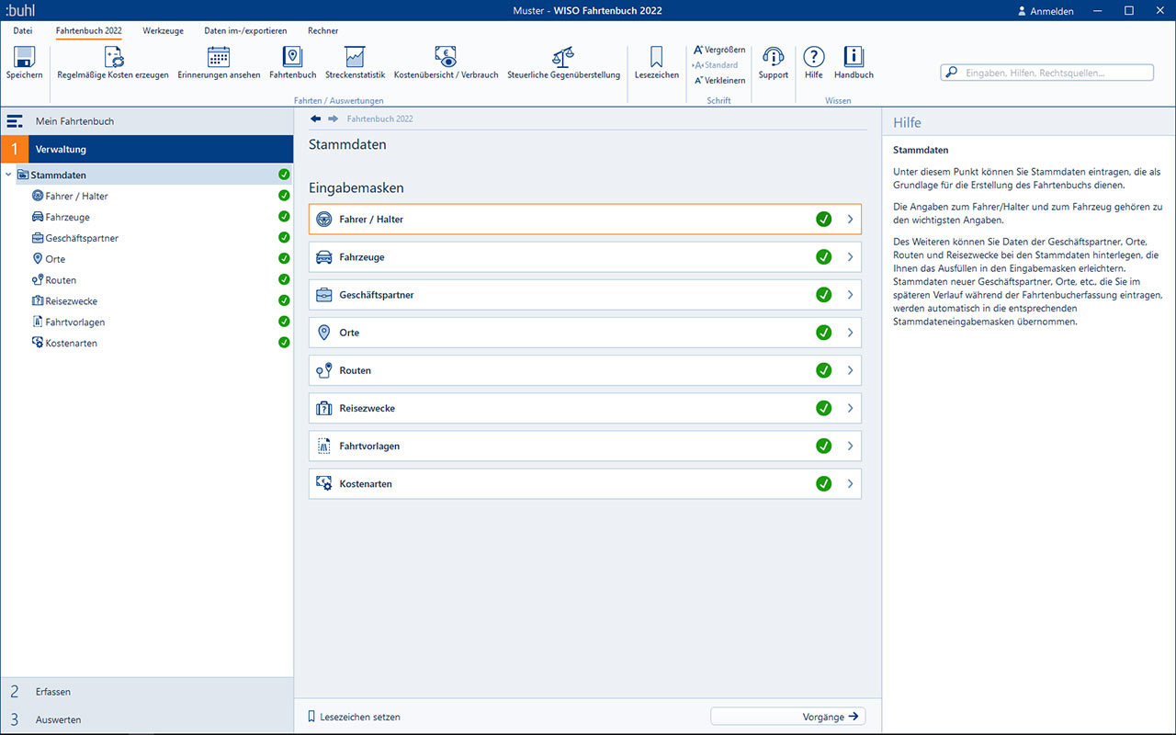Select Stammdaten tree item
1176x735 pixels.
(59, 175)
